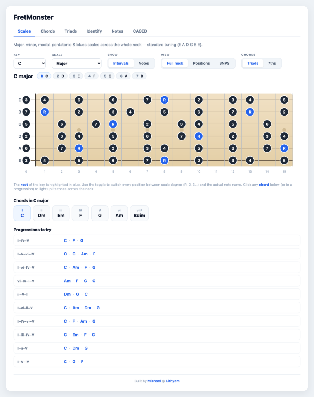This screenshot has width=314, height=397.
Task: Select Full neck view
Action: click(175, 63)
